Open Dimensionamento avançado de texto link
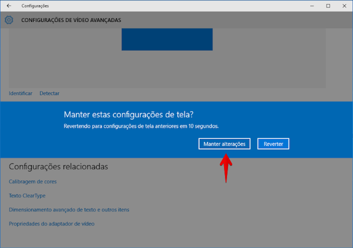Viewport: 353px width, 248px height. click(x=69, y=210)
